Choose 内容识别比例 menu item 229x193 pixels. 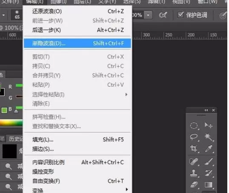[77, 162]
